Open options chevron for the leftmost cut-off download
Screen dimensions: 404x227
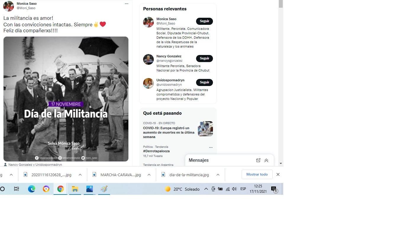11,175
